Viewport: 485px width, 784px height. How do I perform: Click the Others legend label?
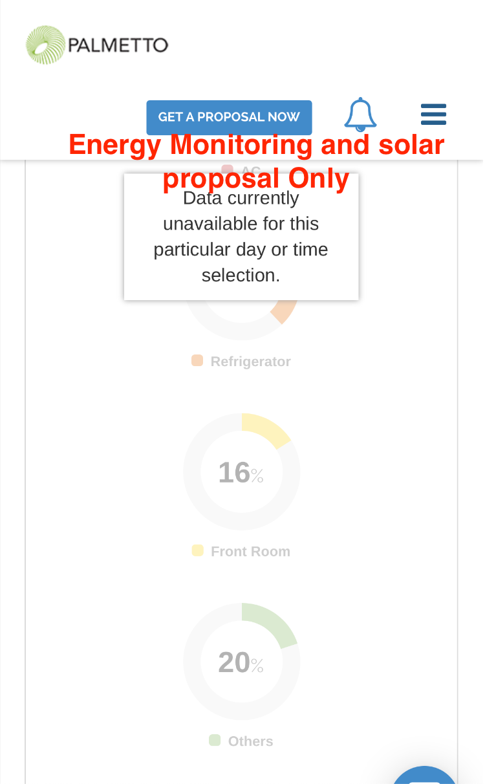point(250,741)
